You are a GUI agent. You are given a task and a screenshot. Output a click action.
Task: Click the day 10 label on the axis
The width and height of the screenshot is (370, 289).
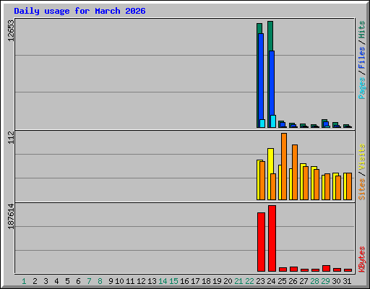(x=119, y=281)
